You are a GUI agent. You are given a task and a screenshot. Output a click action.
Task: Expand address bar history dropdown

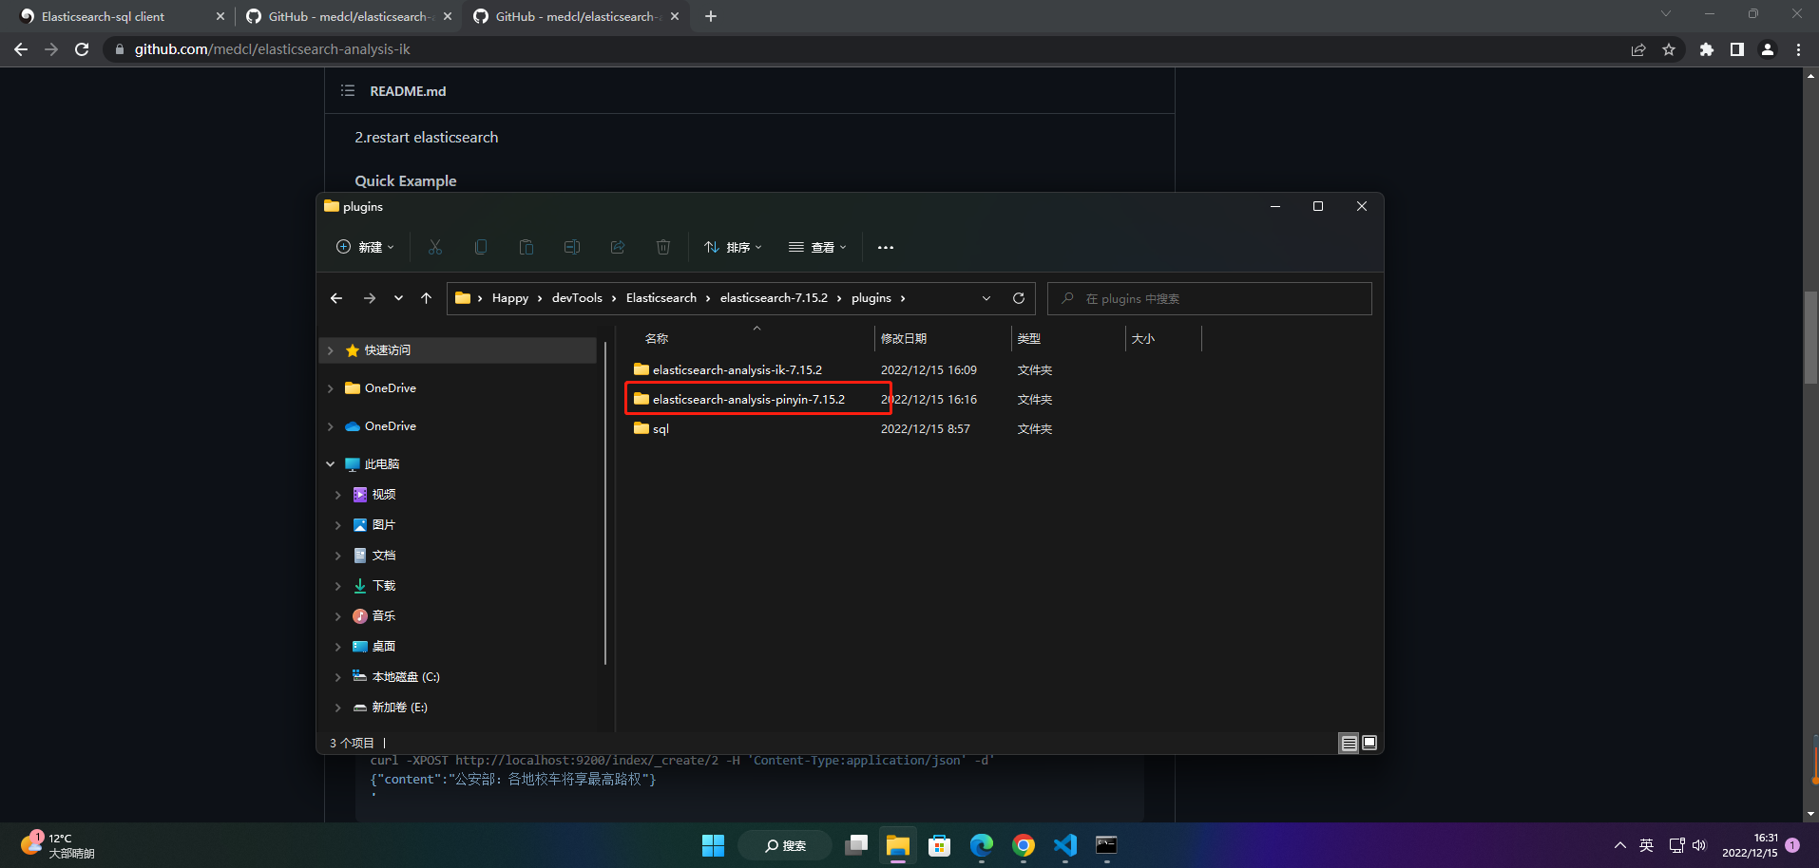[x=986, y=298]
